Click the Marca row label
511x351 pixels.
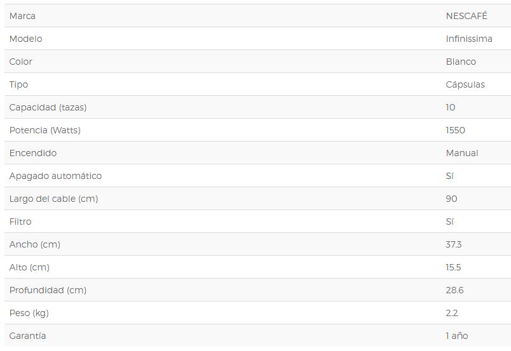[22, 16]
